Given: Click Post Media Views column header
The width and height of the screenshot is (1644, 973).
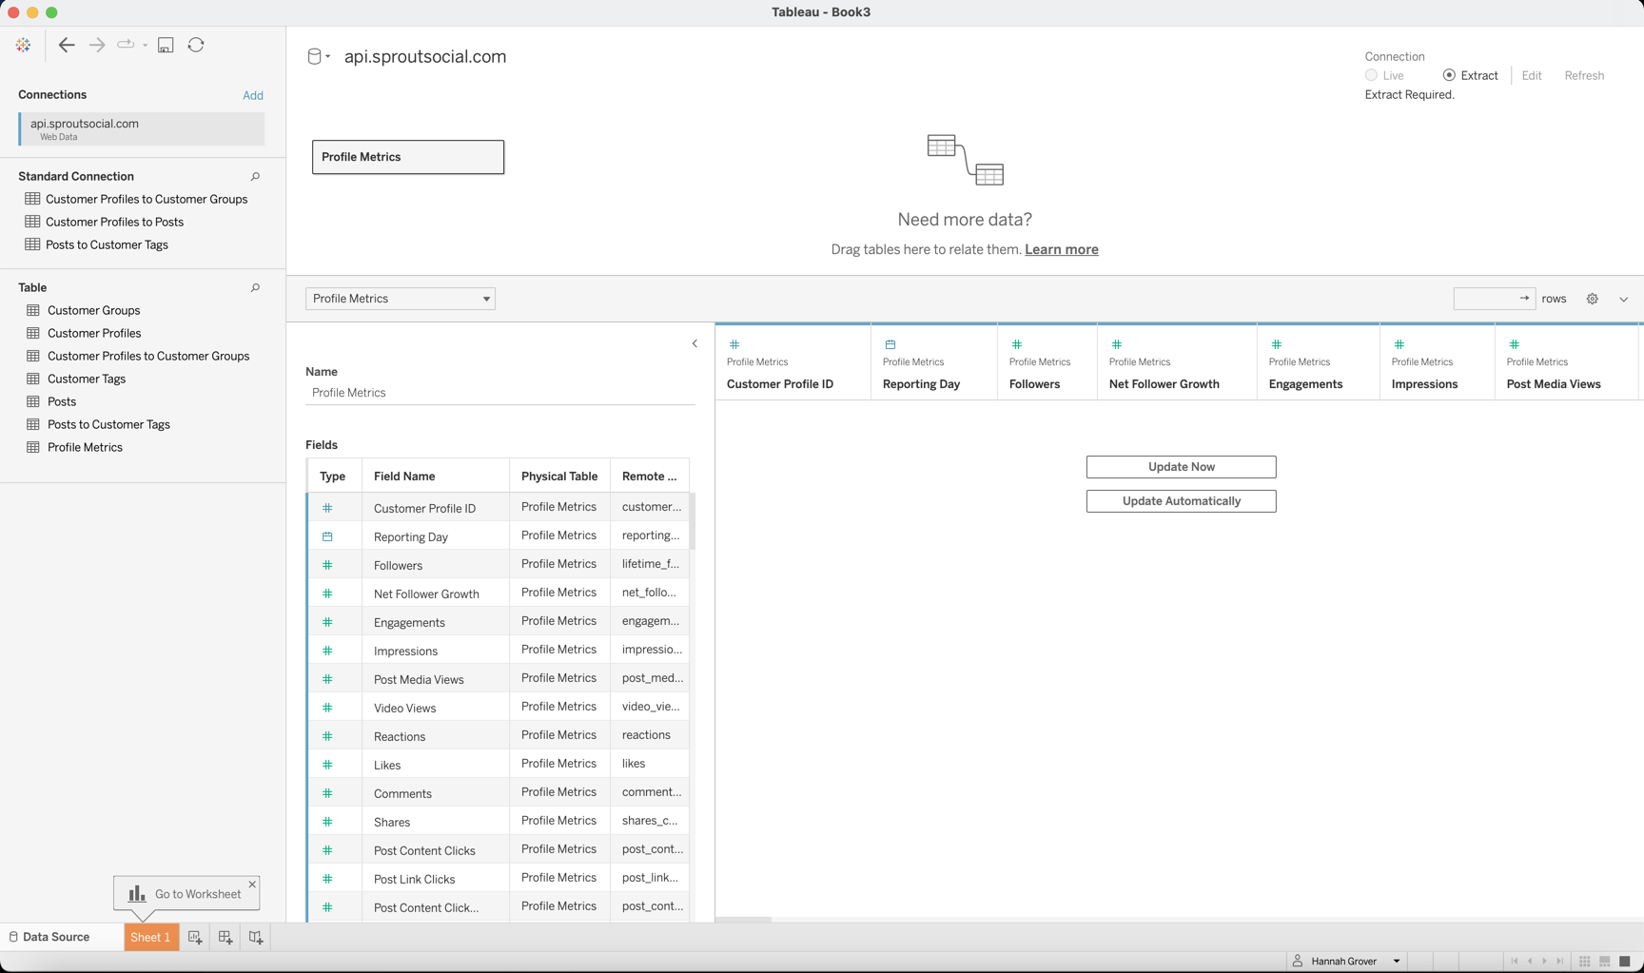Looking at the screenshot, I should [1566, 362].
